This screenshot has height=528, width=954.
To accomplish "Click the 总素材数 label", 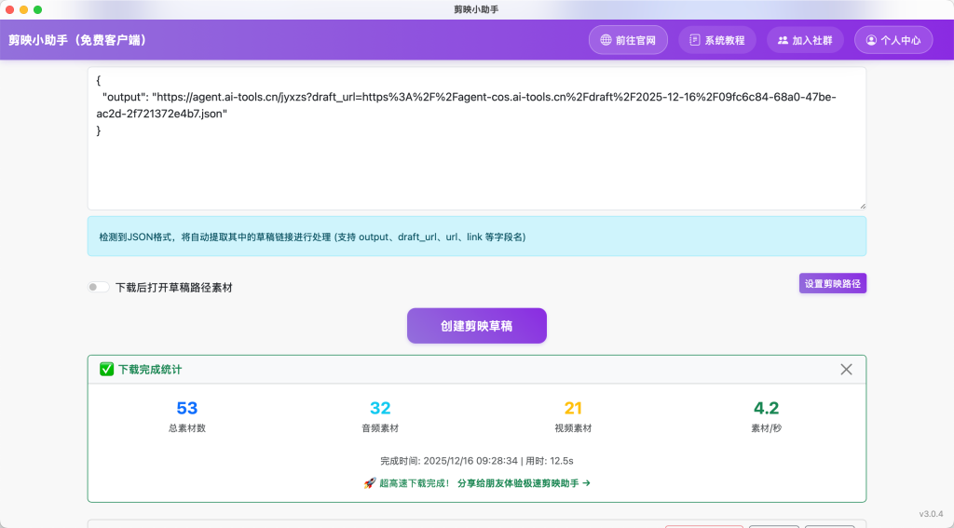I will tap(186, 428).
